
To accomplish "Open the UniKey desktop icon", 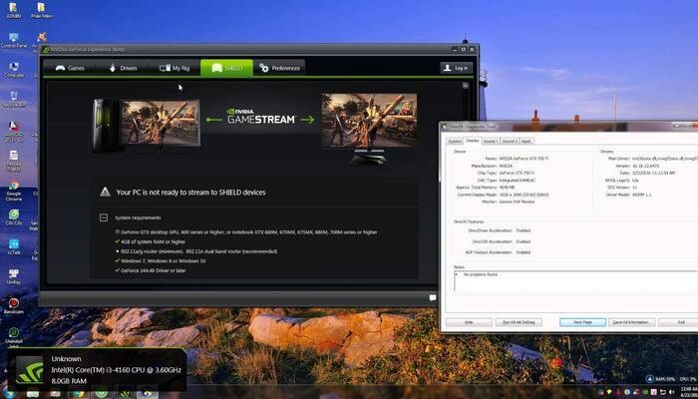I will tap(14, 276).
